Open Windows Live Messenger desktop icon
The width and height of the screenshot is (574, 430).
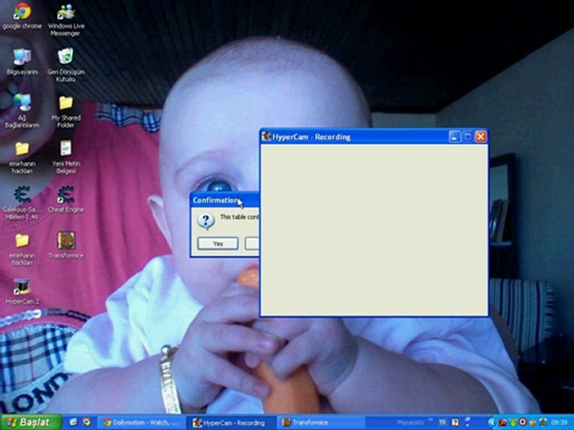(66, 20)
